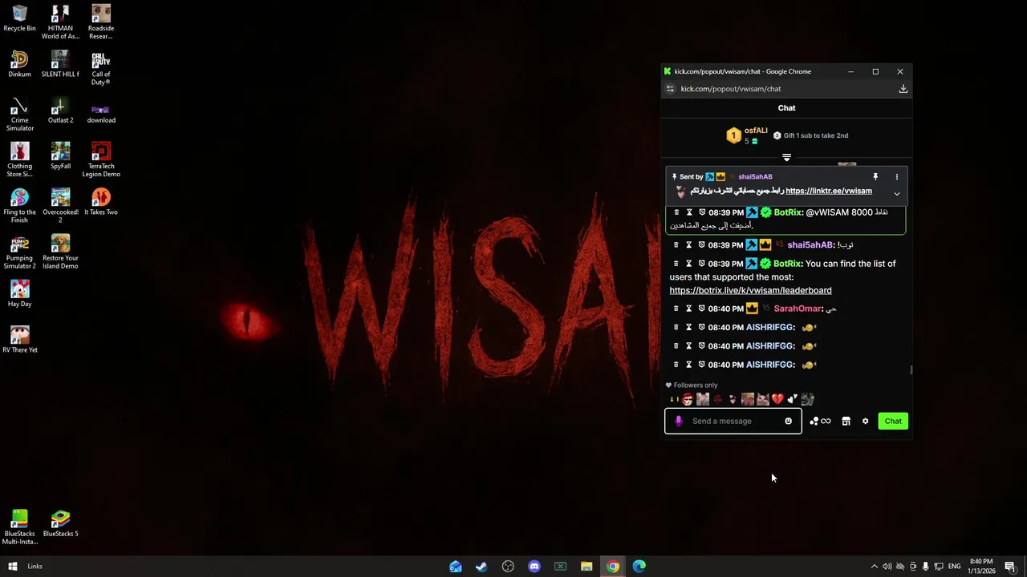Select the Overcooked! 2 desktop icon
The image size is (1027, 577).
tap(60, 206)
